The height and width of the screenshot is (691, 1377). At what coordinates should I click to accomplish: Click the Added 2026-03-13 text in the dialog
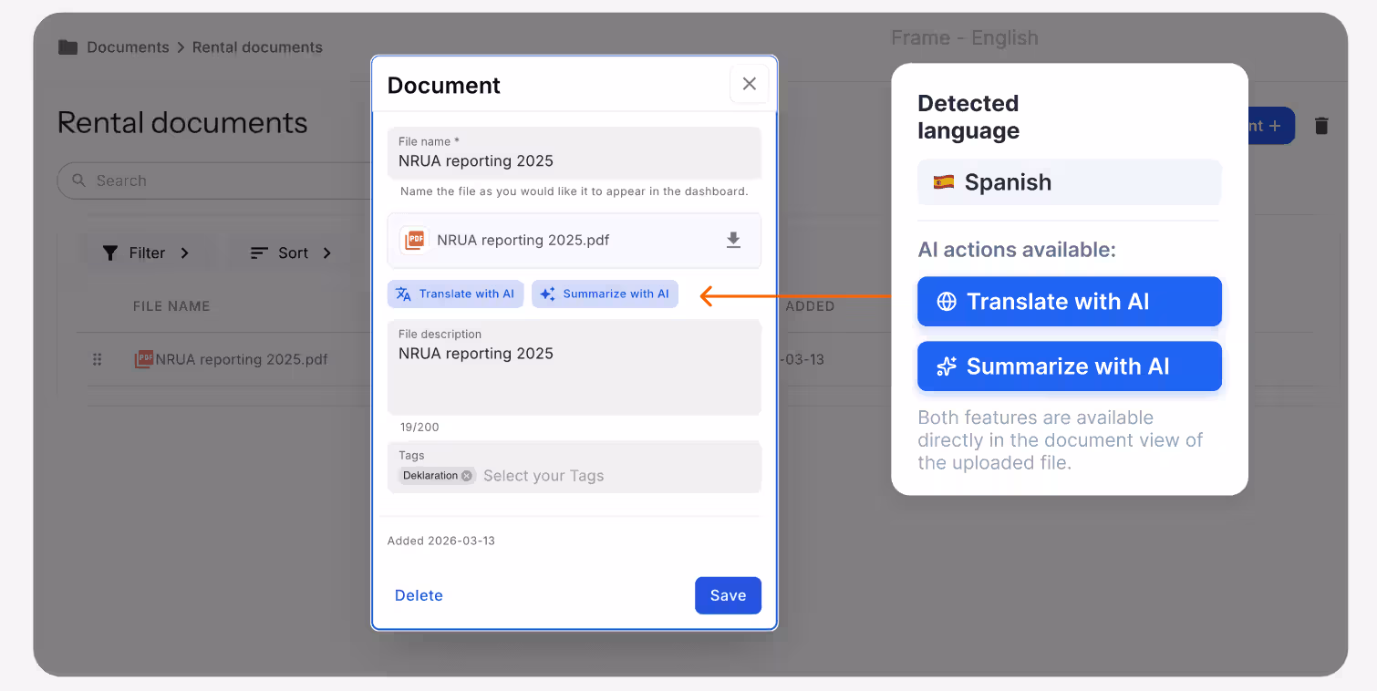[441, 541]
